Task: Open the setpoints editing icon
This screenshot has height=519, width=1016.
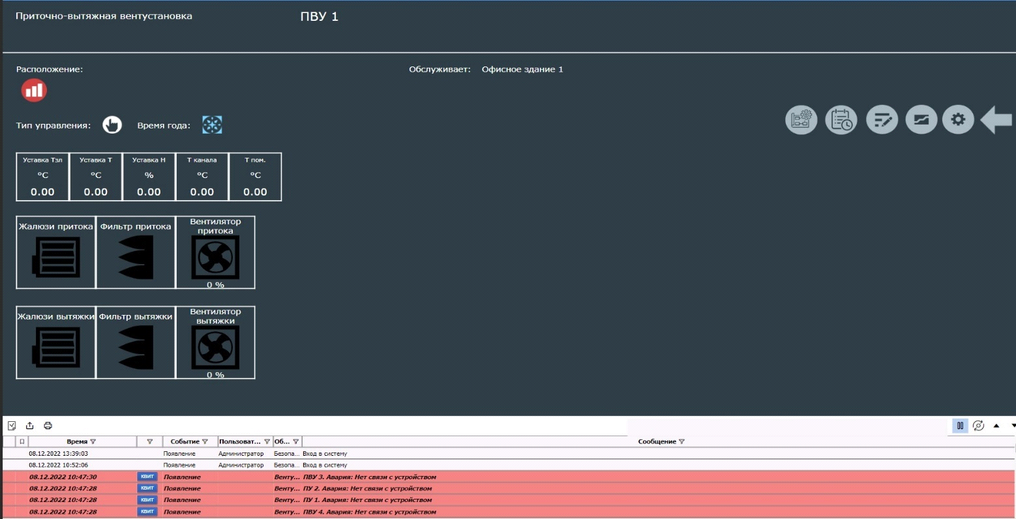Action: coord(882,119)
